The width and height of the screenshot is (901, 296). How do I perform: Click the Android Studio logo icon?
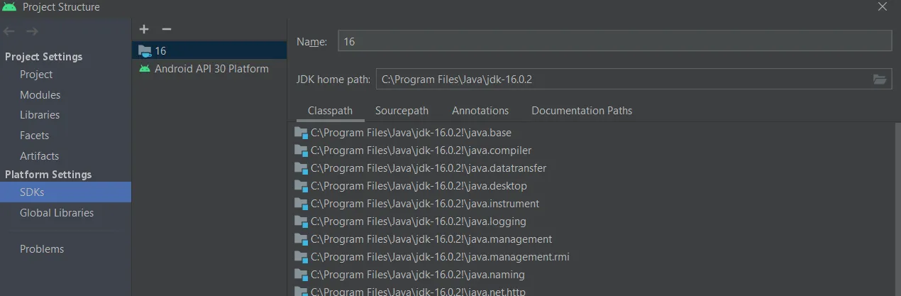(10, 7)
